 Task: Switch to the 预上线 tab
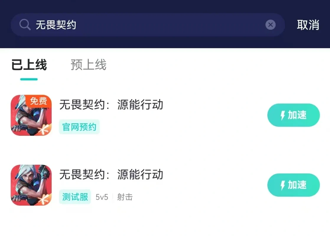point(88,65)
